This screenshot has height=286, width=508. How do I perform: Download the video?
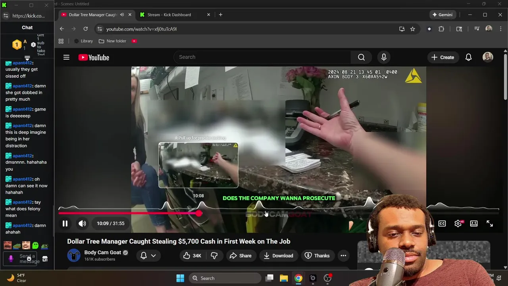(278, 256)
